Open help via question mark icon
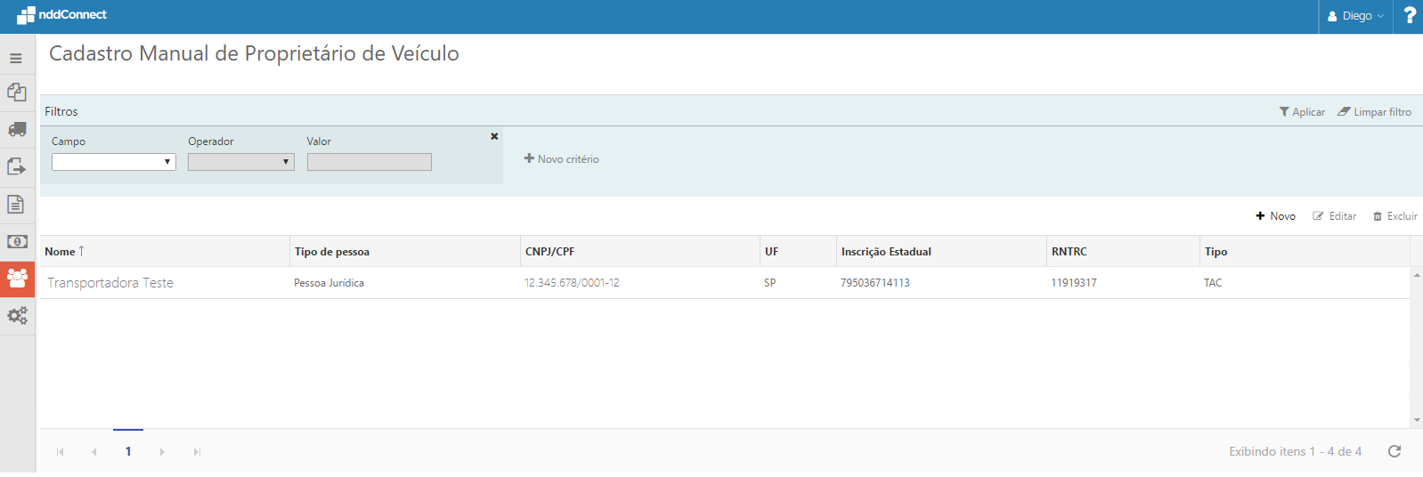 pos(1409,15)
